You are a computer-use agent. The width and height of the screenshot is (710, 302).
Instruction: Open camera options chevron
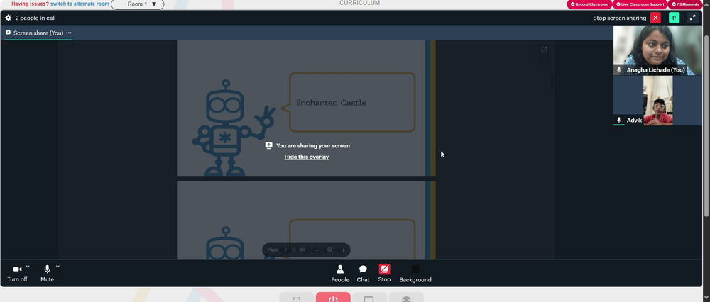28,267
